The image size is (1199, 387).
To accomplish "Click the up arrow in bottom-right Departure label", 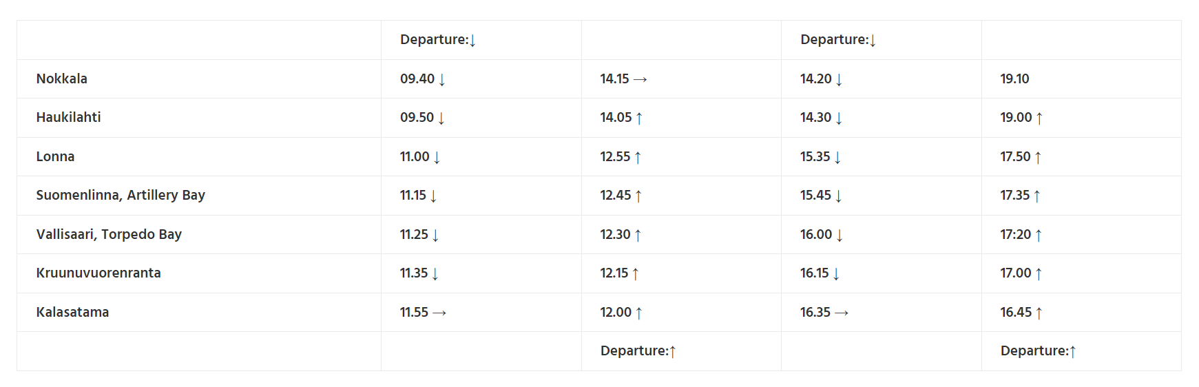I will 1073,352.
